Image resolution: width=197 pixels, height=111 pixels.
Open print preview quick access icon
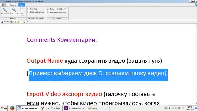[24, 22]
